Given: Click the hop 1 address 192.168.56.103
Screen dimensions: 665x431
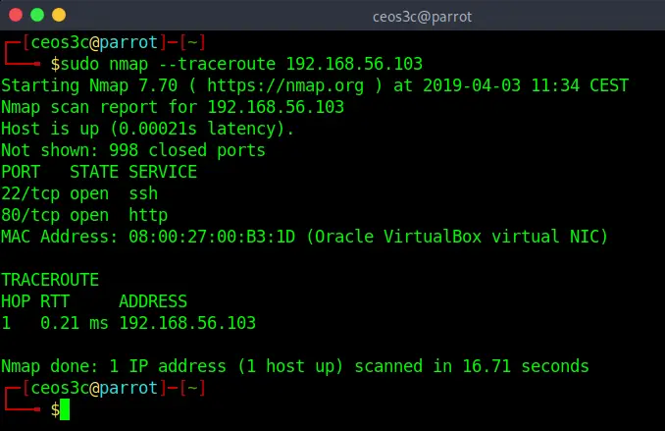Looking at the screenshot, I should coord(187,323).
